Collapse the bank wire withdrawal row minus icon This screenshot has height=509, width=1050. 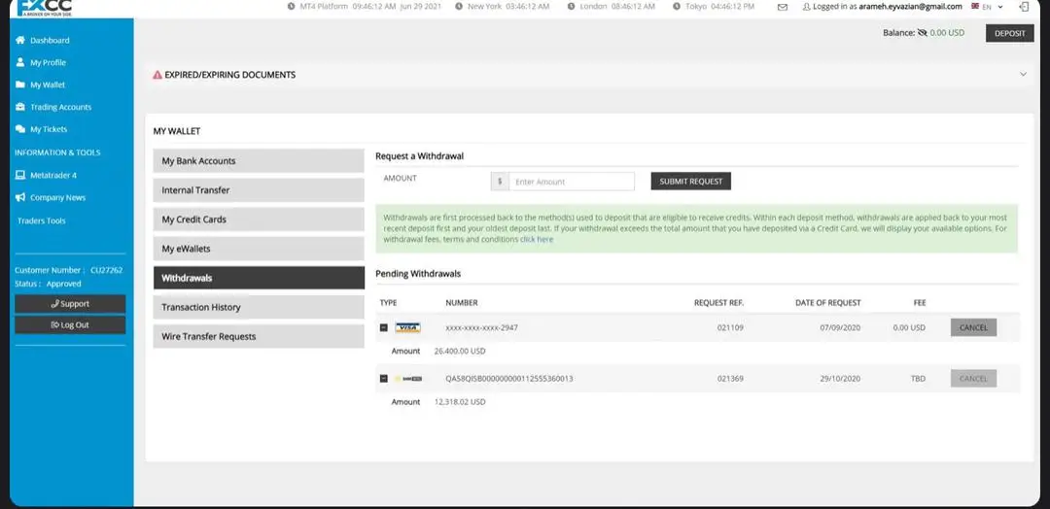pos(384,379)
